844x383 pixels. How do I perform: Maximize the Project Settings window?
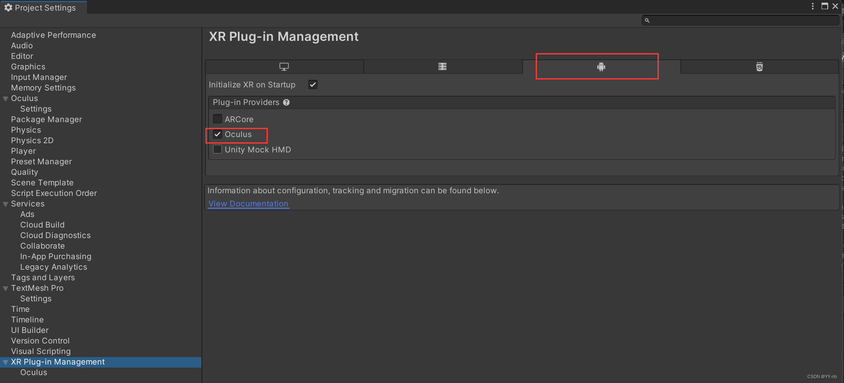[x=825, y=6]
